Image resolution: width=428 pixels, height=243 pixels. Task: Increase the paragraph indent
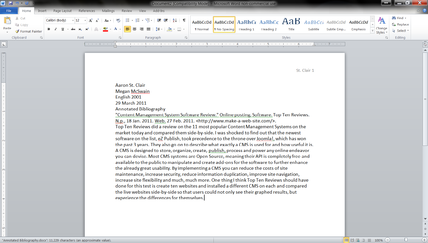(x=166, y=20)
